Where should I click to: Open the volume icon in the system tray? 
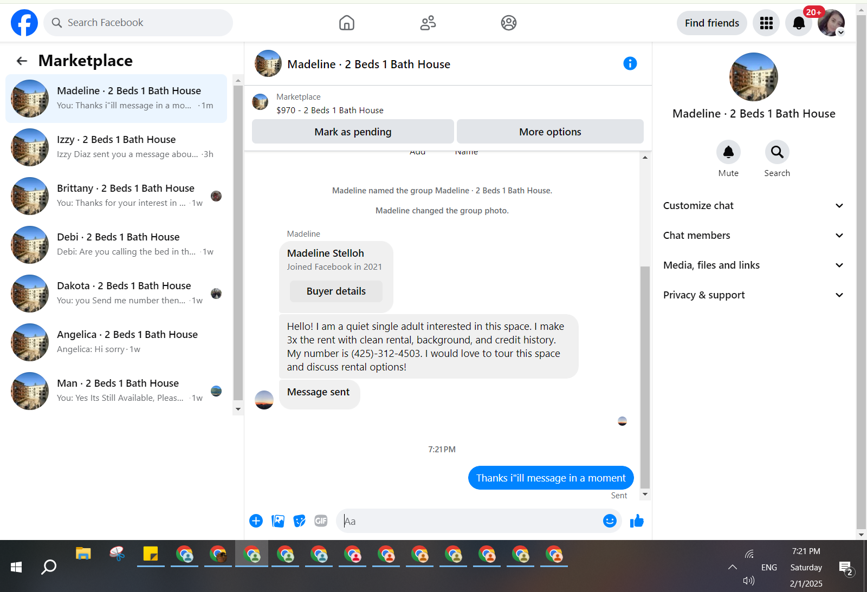coord(749,581)
